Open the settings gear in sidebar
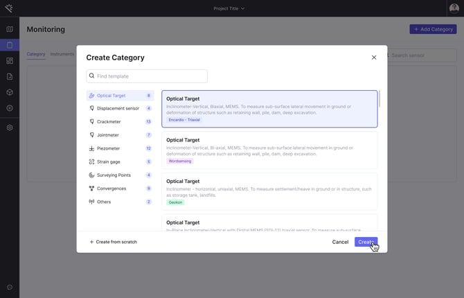 point(10,128)
